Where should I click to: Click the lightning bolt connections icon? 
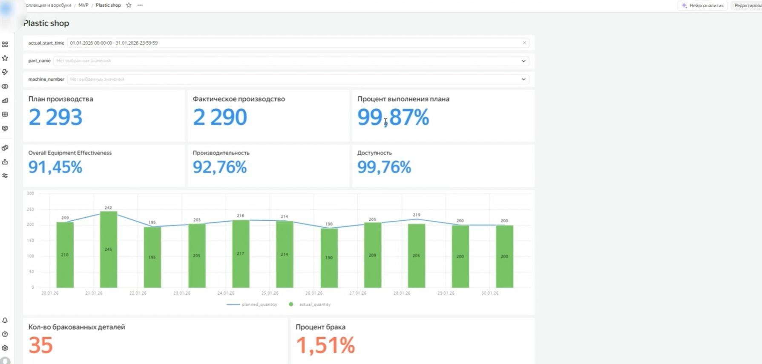[5, 72]
